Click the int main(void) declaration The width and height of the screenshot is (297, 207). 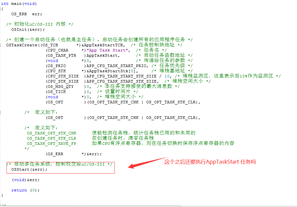[19, 4]
